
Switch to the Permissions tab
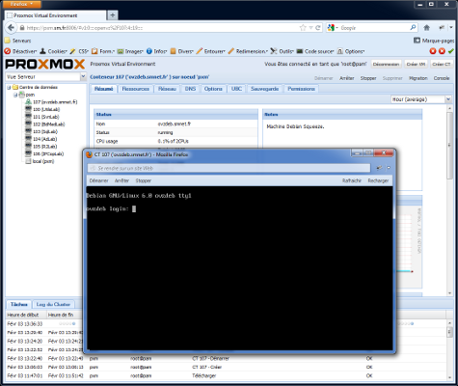click(301, 89)
